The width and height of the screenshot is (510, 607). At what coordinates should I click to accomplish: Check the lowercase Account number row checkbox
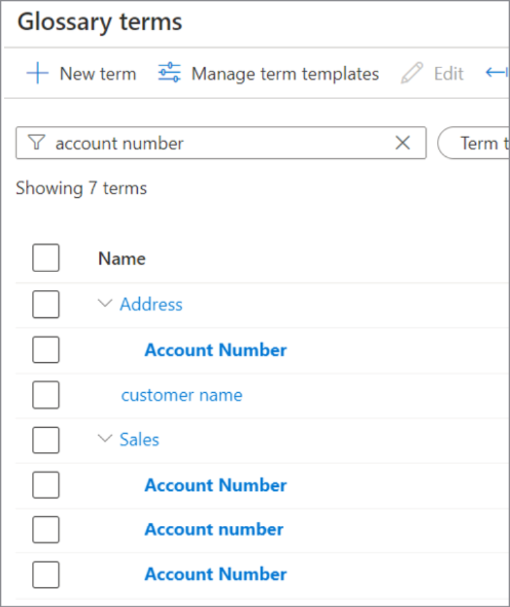46,529
